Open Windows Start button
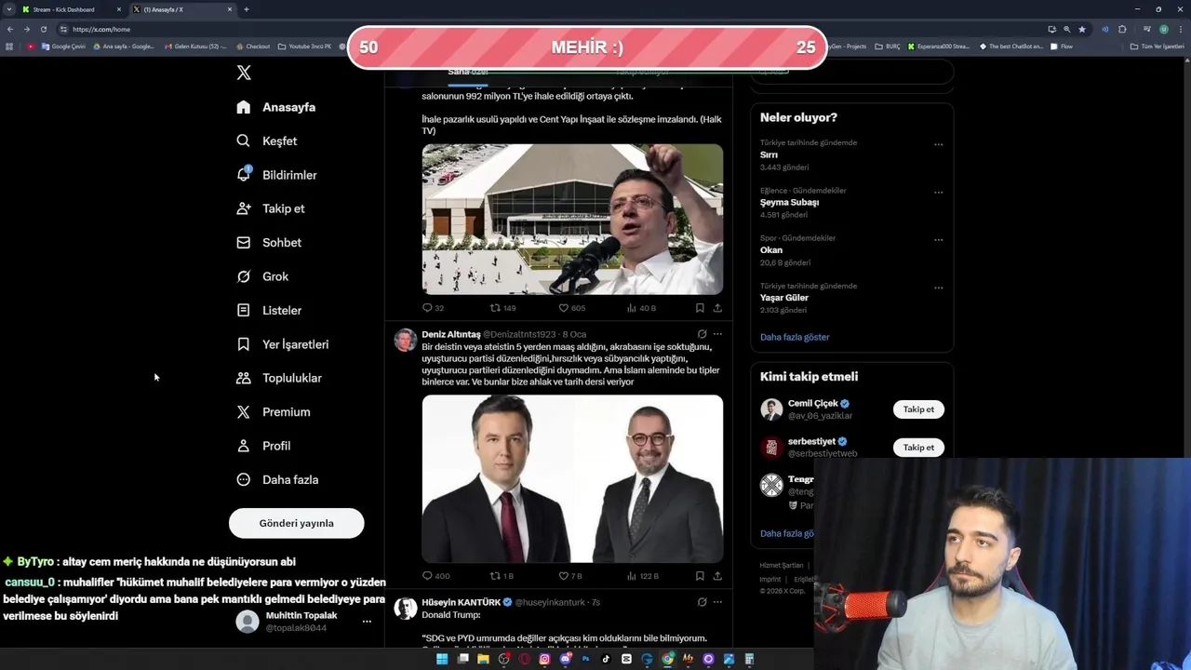This screenshot has height=670, width=1191. click(442, 659)
